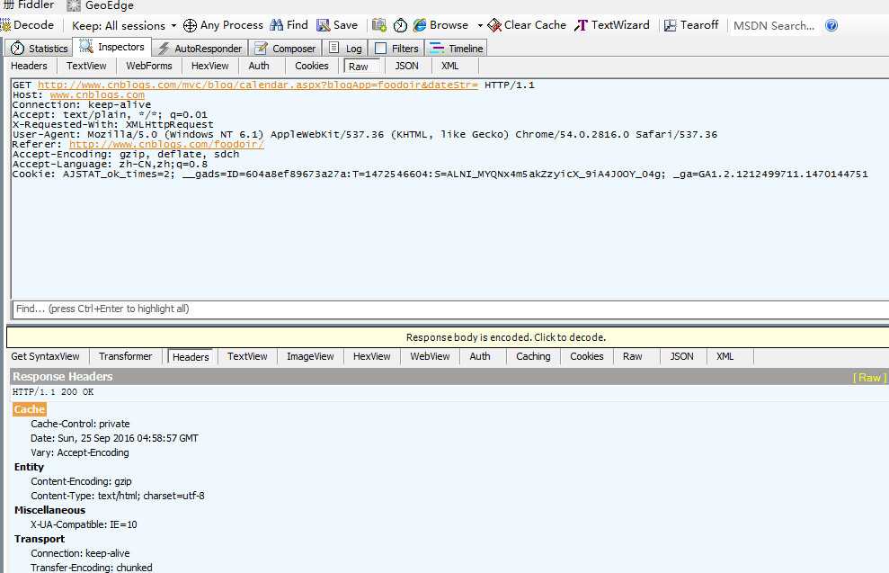Select the Transformer response tab

click(x=125, y=356)
